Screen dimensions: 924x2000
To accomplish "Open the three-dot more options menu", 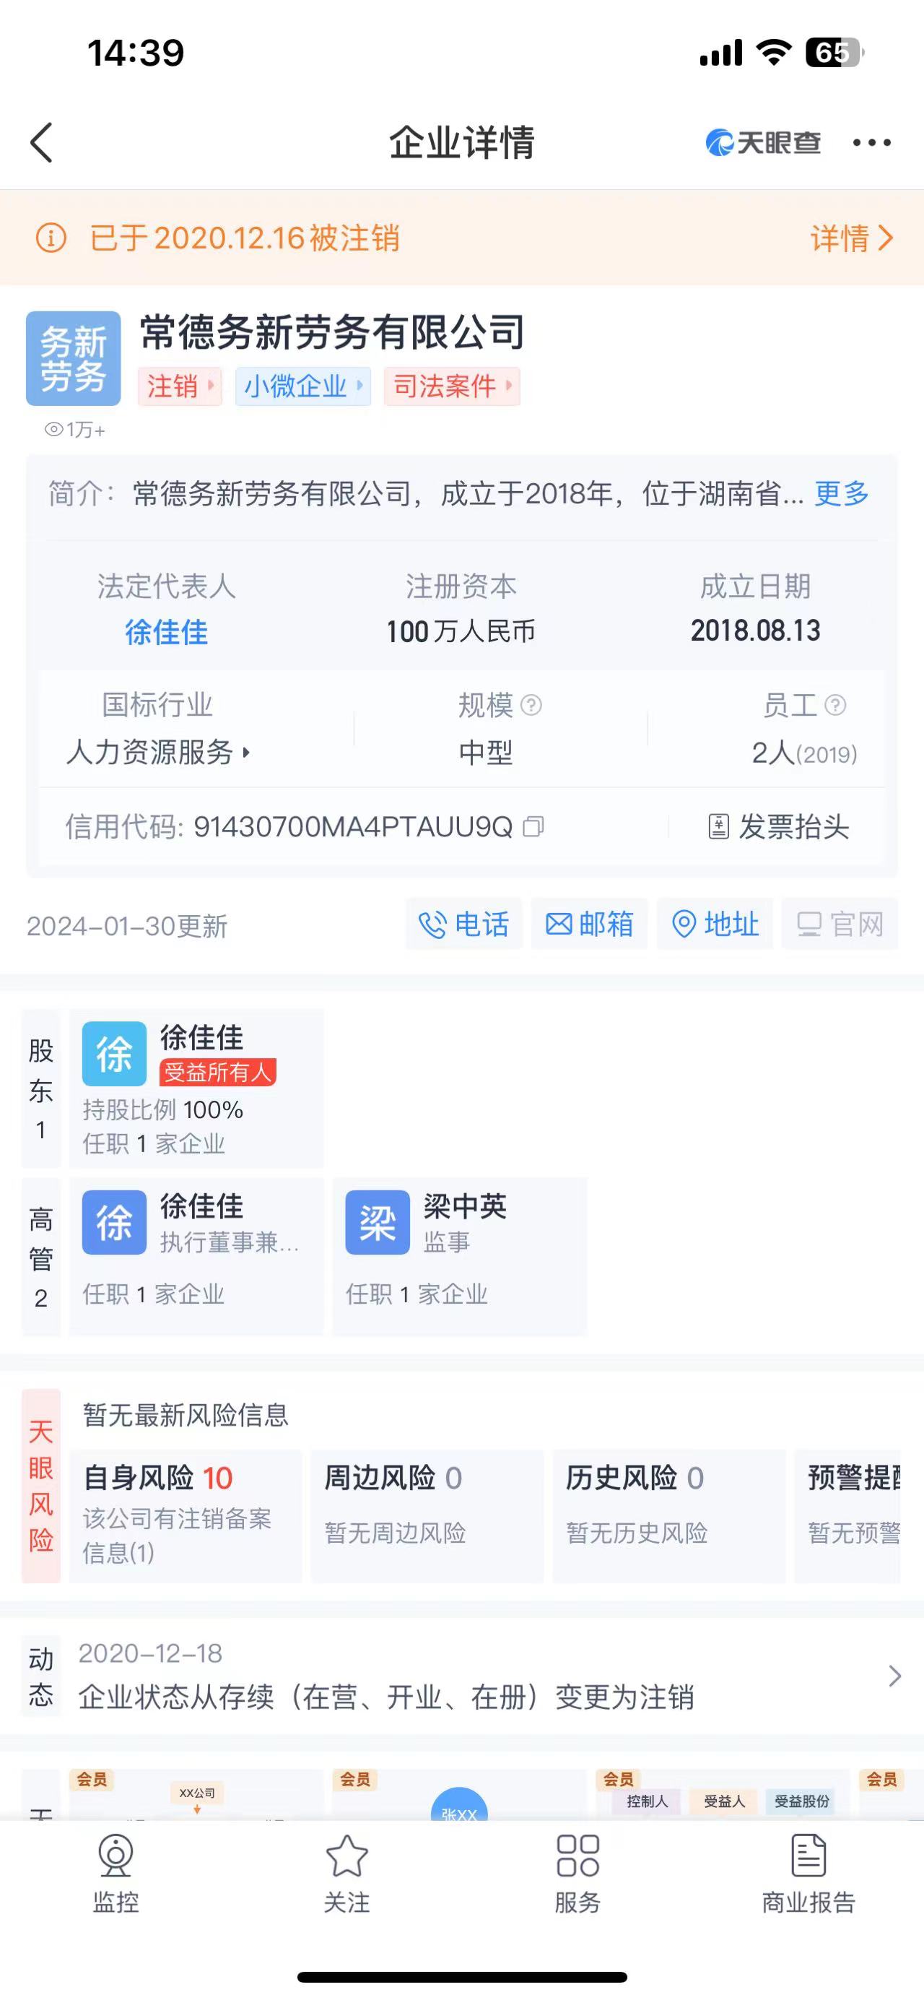I will tap(871, 143).
